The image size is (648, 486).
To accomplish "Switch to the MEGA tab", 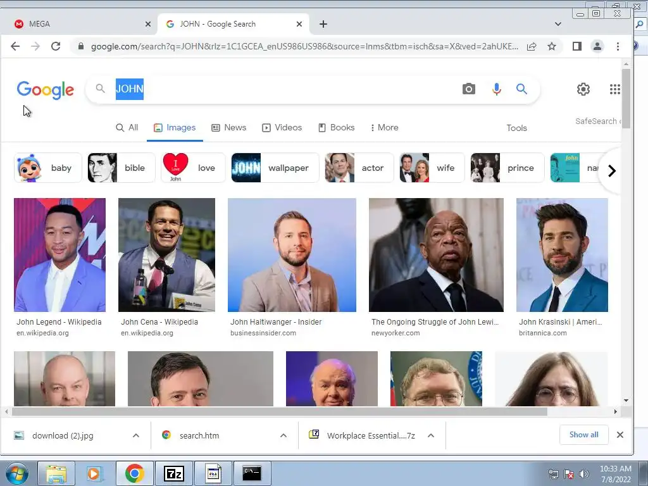I will tap(78, 24).
